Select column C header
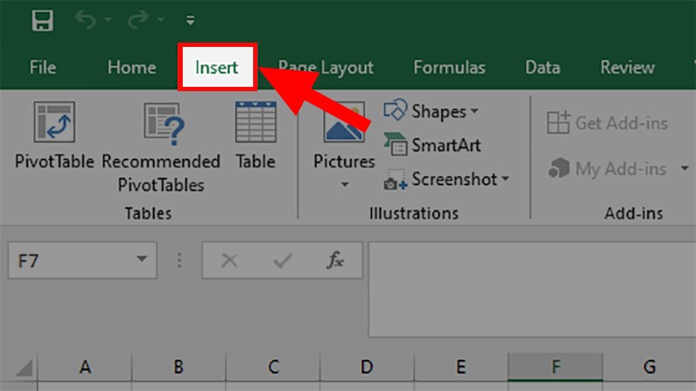The width and height of the screenshot is (696, 391). [x=273, y=367]
